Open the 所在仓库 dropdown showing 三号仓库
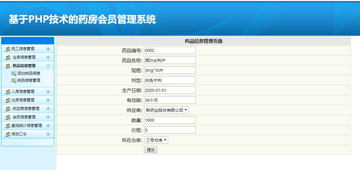 pyautogui.click(x=156, y=140)
